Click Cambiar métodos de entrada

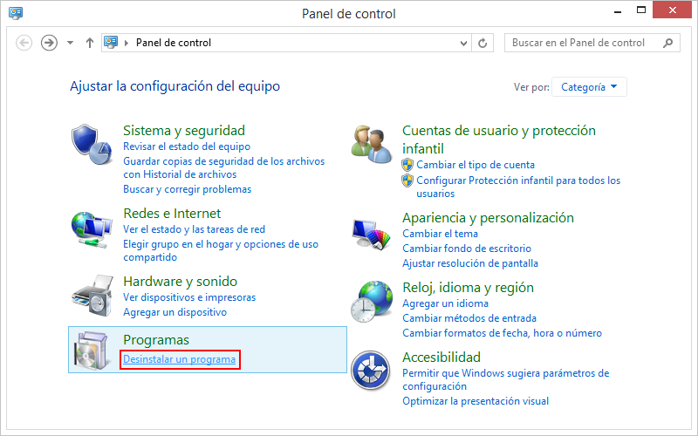point(469,318)
